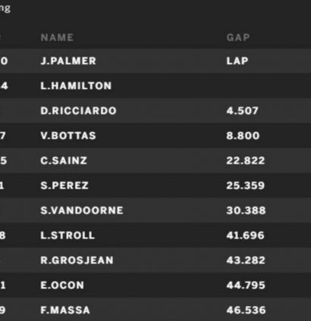Sort by the NAME column header
Screen dimensions: 311x321
[57, 38]
